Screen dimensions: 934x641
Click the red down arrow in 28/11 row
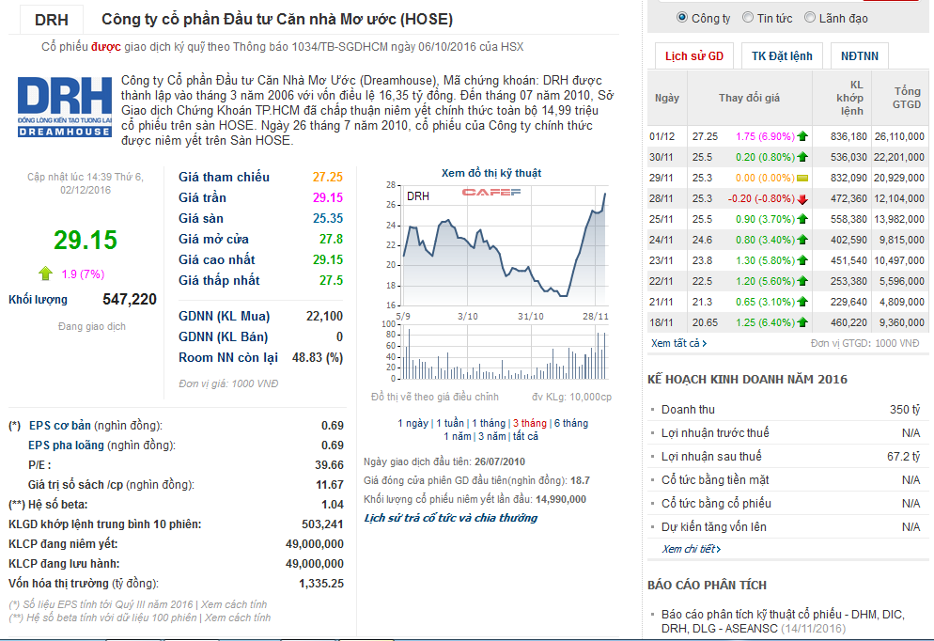click(x=802, y=199)
